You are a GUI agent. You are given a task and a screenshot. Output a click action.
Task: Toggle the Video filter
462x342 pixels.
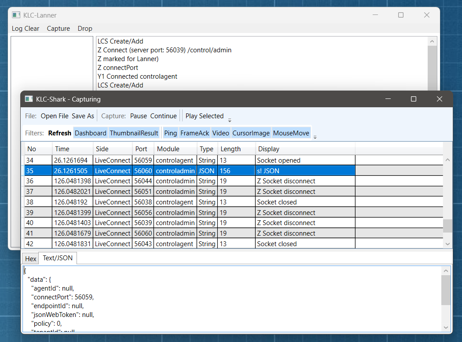[x=221, y=133]
